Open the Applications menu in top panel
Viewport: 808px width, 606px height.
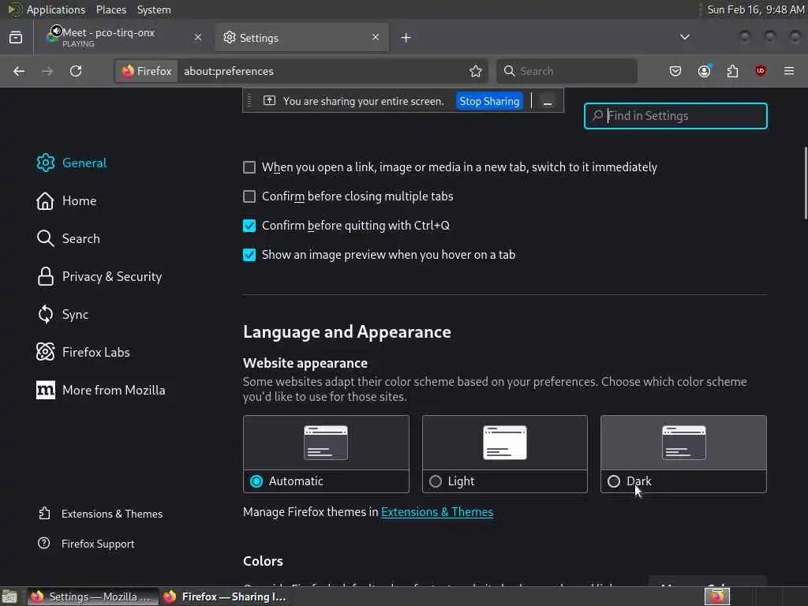point(56,9)
